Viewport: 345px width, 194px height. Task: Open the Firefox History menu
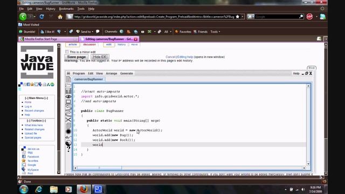coord(50,9)
